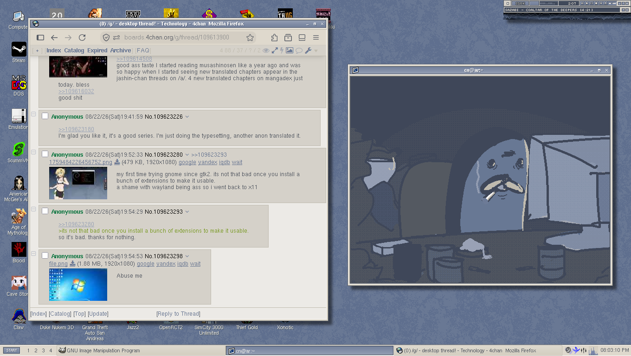This screenshot has height=356, width=631.
Task: Hide post No.109623293 with its minus toggle
Action: click(x=33, y=209)
